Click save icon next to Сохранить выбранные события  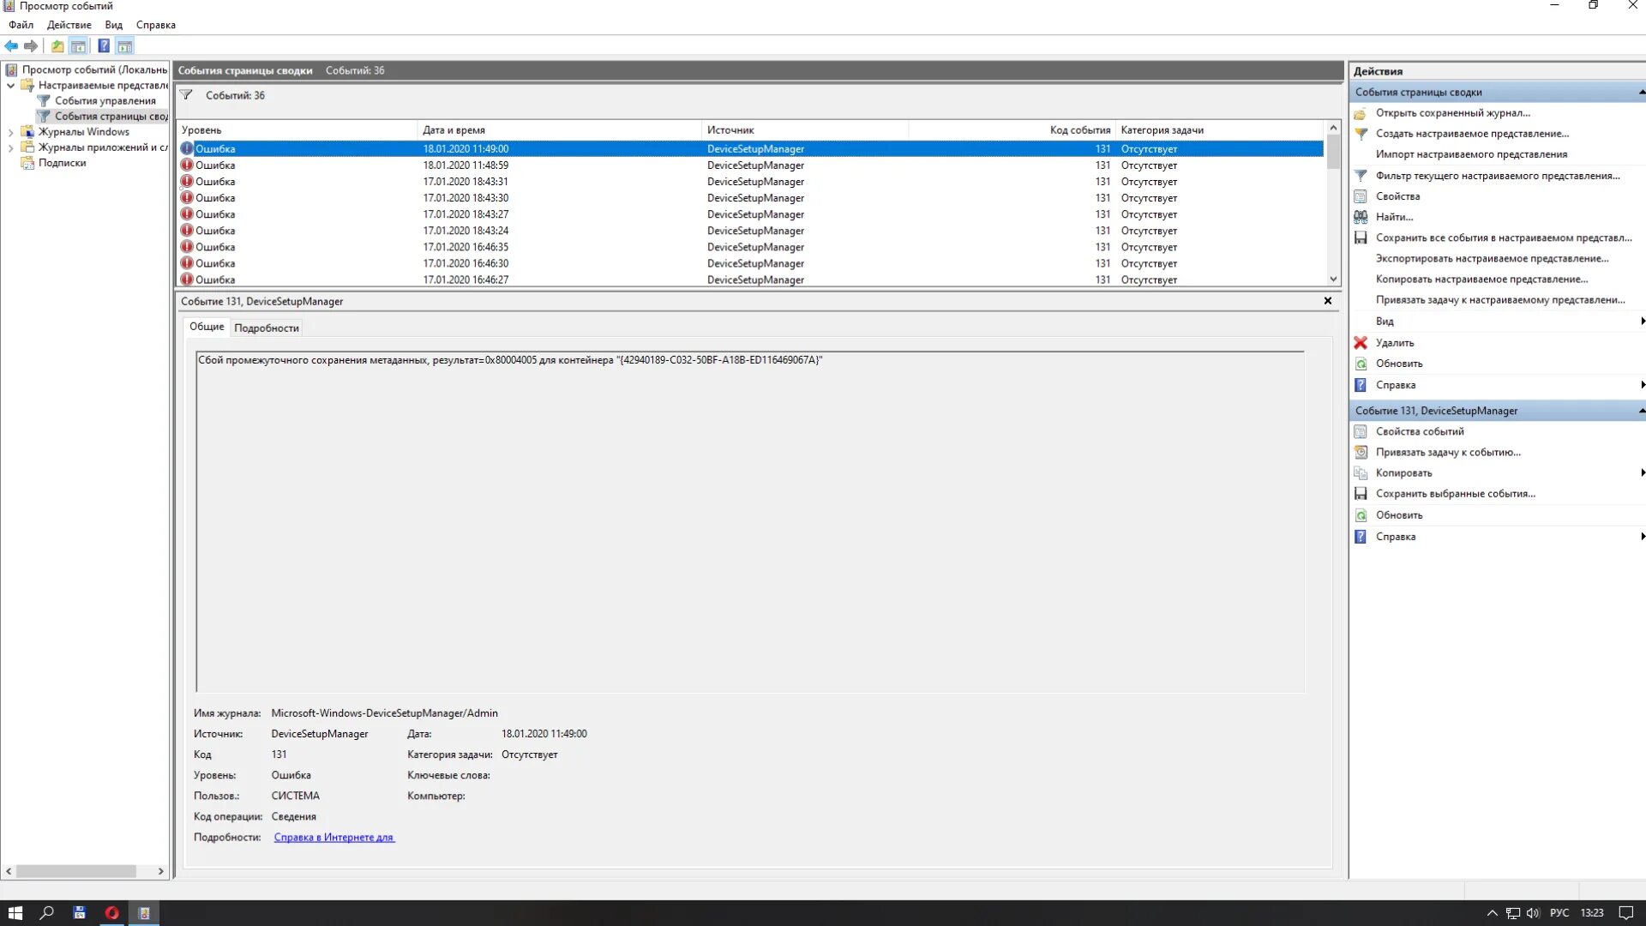(x=1361, y=494)
